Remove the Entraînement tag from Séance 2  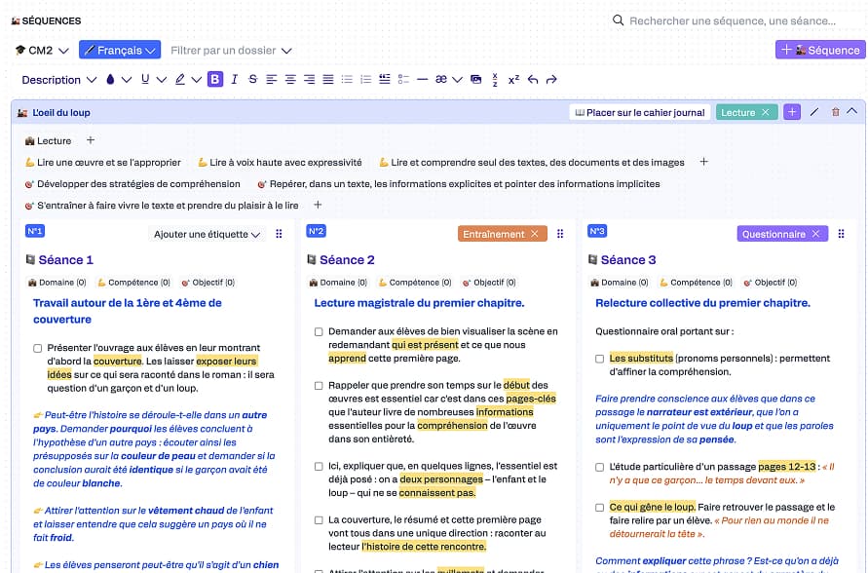[x=534, y=234]
